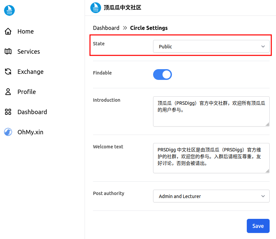This screenshot has width=276, height=239.
Task: Click the OhMy.xin bird icon
Action: [x=8, y=132]
